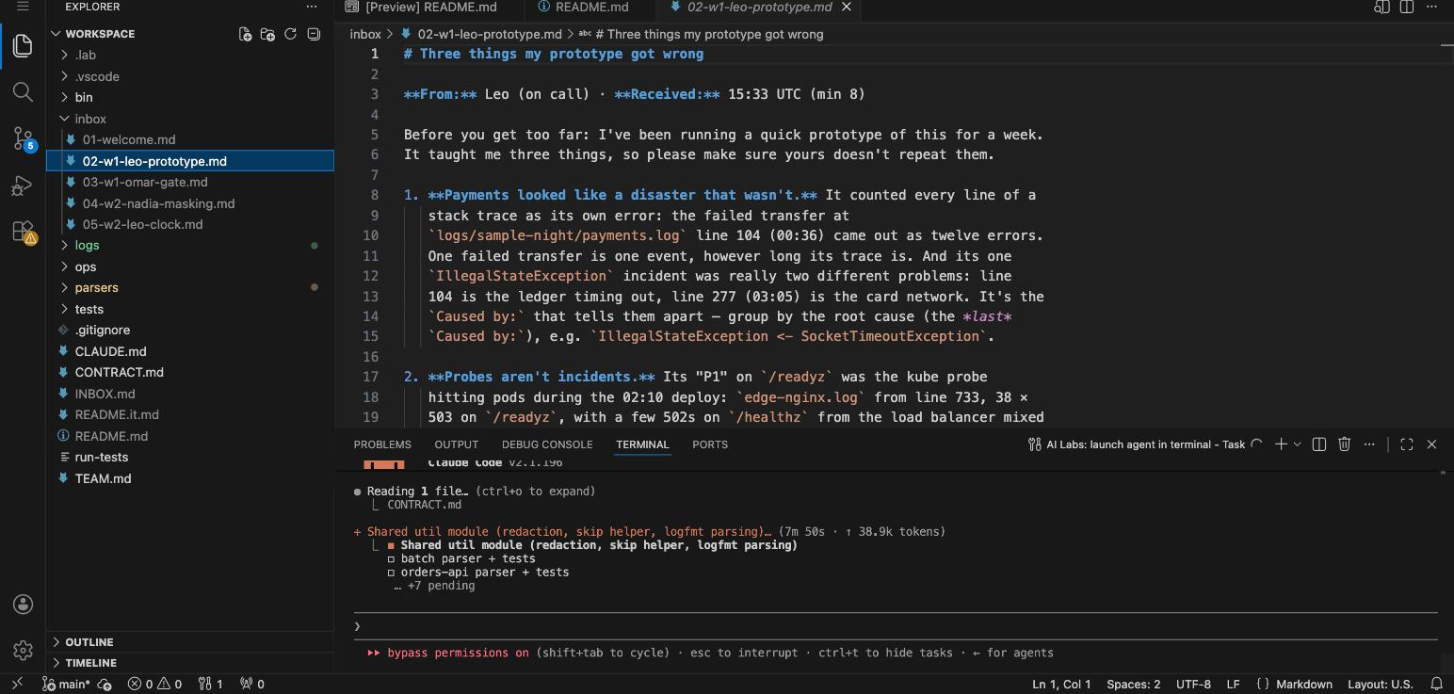Open the DEBUG CONSOLE panel tab

coord(547,444)
